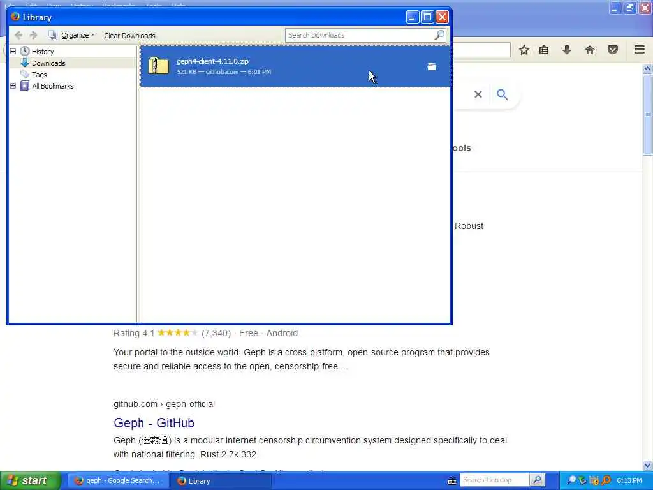This screenshot has width=653, height=490.
Task: Click the Android text in rating line
Action: click(x=282, y=333)
